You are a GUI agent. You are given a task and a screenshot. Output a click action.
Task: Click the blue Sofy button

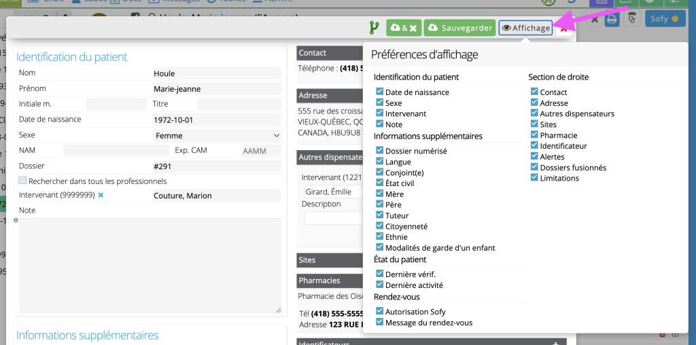(665, 18)
